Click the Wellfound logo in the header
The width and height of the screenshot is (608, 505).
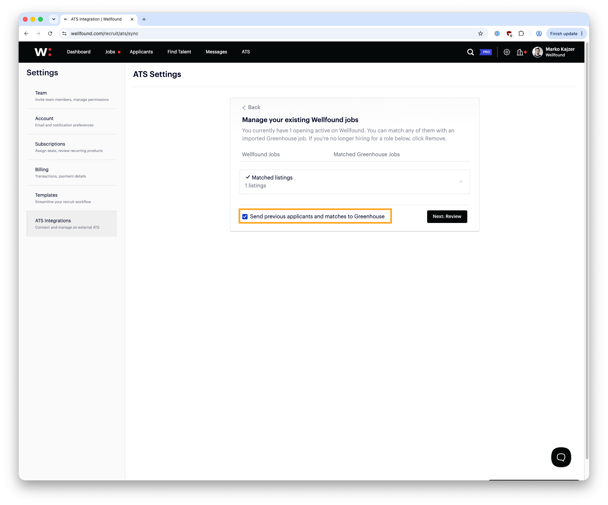[x=43, y=52]
